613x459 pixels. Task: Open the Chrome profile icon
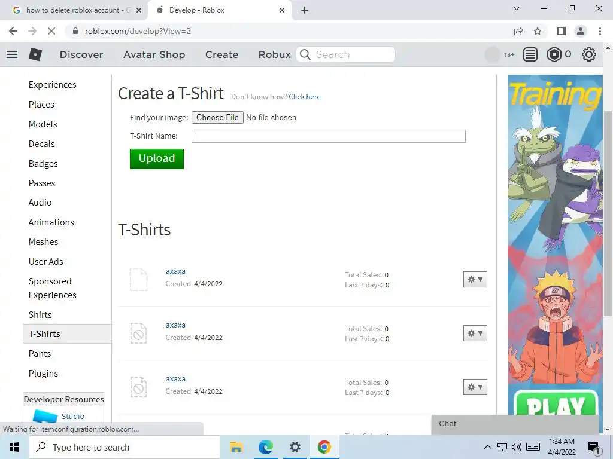pyautogui.click(x=581, y=31)
